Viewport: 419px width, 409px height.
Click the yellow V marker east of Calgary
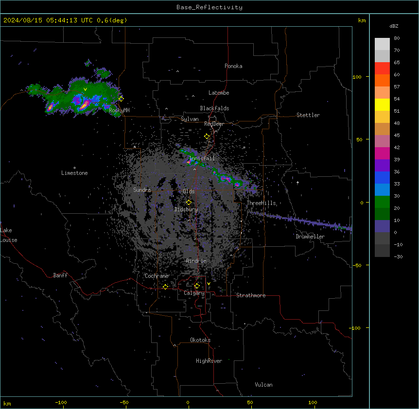click(209, 284)
